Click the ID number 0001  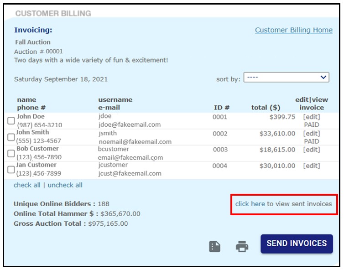(220, 117)
